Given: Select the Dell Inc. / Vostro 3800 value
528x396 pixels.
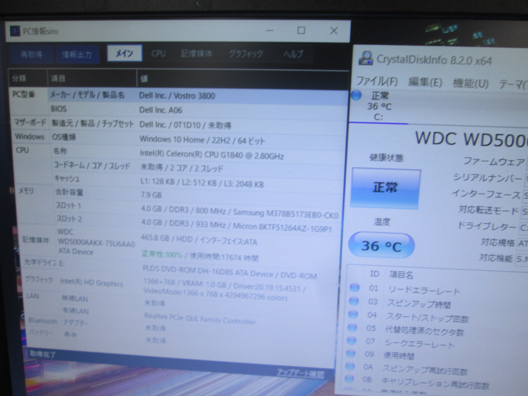Looking at the screenshot, I should [x=177, y=96].
